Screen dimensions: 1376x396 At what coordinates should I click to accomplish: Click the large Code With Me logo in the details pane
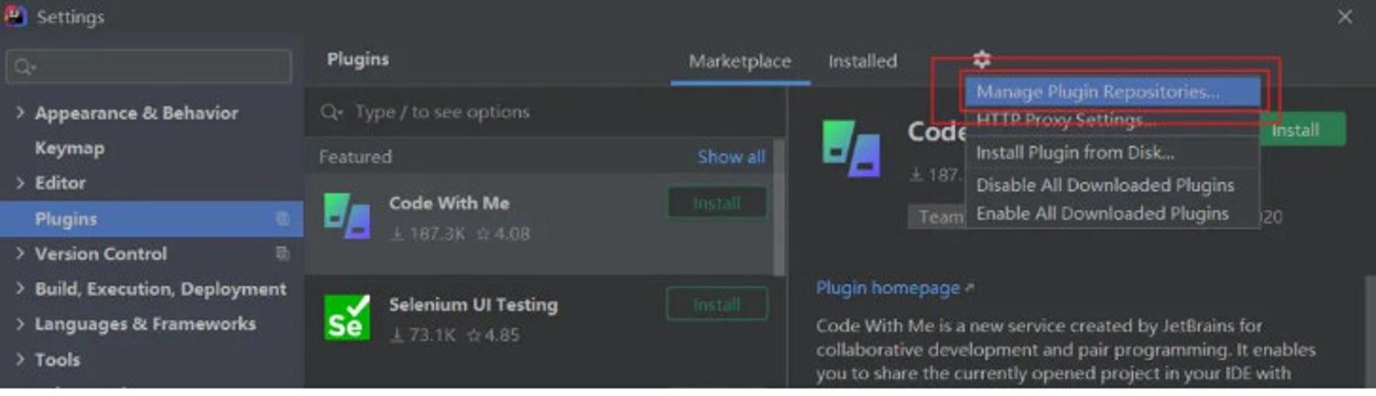(851, 148)
